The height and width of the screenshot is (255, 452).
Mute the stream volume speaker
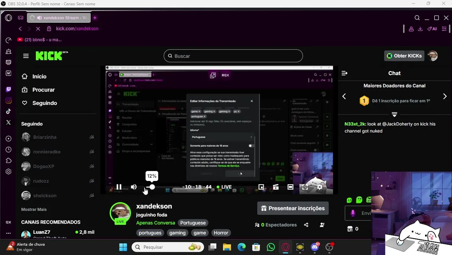134,187
